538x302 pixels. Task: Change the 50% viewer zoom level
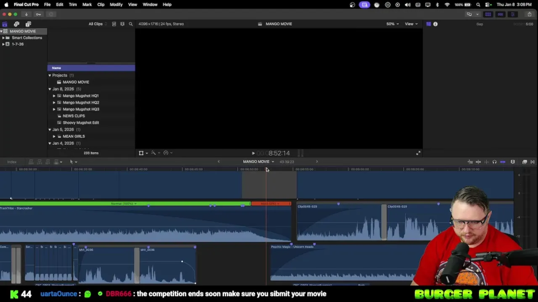[393, 24]
